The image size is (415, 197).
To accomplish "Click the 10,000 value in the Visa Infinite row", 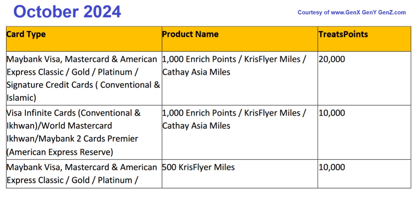I will [x=332, y=113].
